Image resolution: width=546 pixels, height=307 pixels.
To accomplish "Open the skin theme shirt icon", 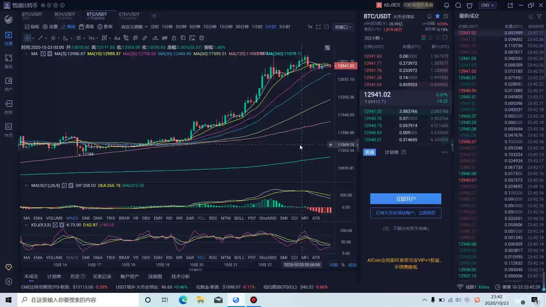I will (470, 5).
